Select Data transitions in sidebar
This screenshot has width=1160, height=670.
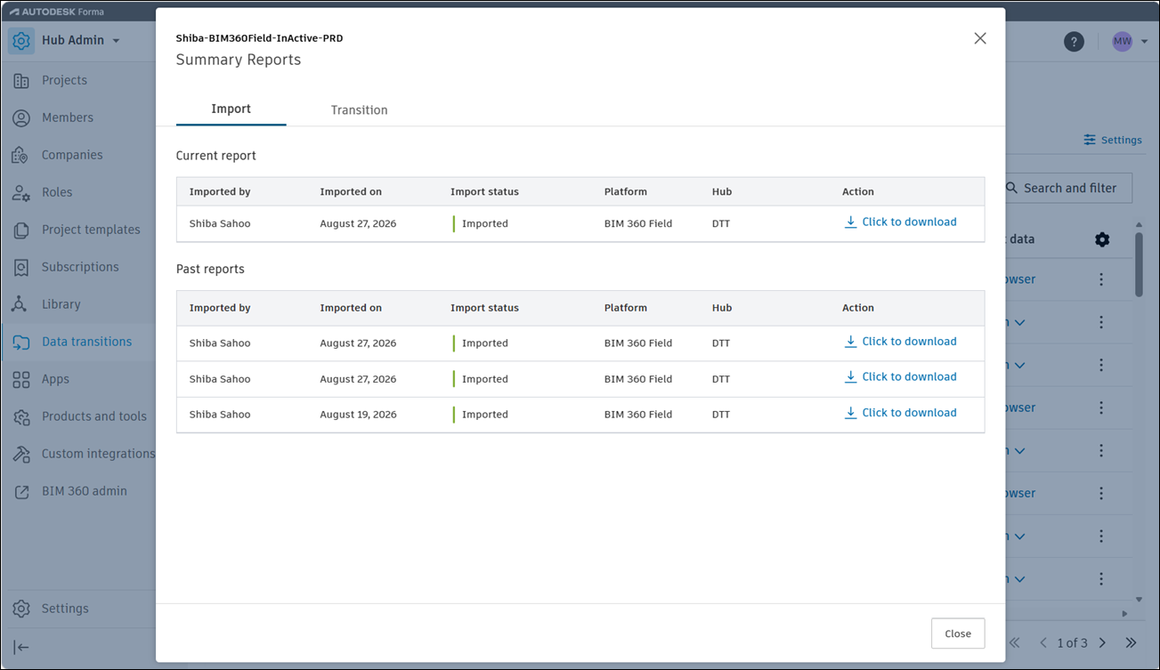point(86,342)
